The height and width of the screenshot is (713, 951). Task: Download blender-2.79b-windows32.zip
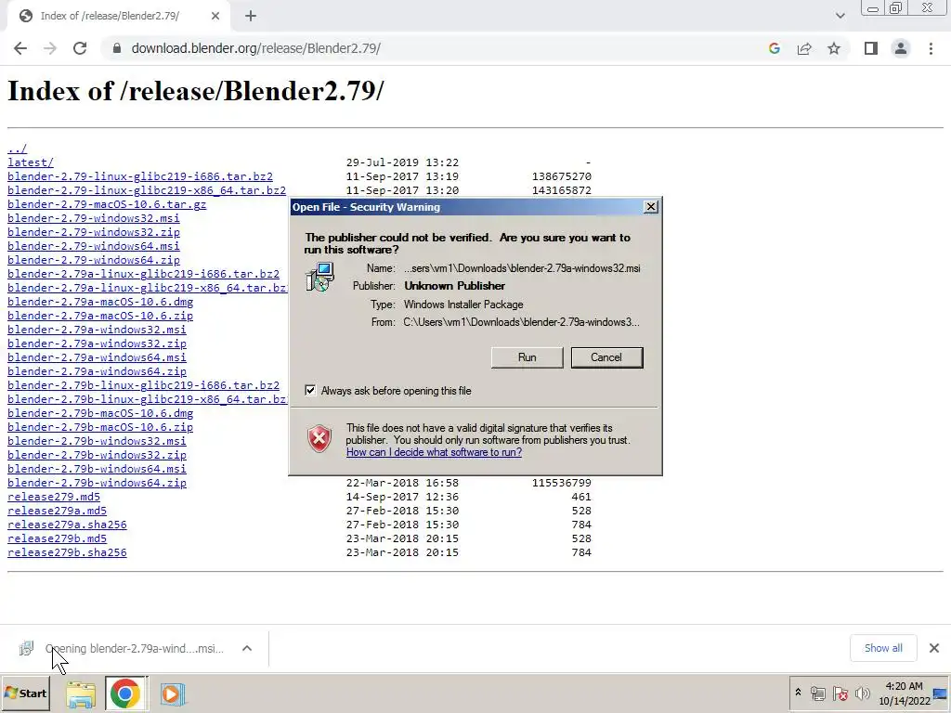[x=97, y=455]
